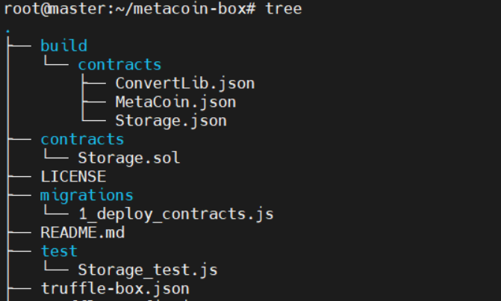This screenshot has width=501, height=301.
Task: Click the LICENSE file entry
Action: pyautogui.click(x=73, y=176)
